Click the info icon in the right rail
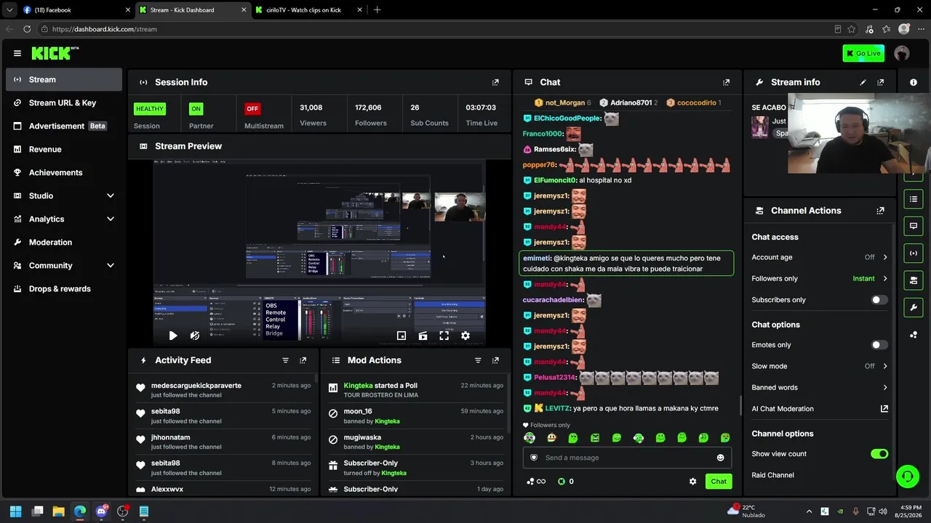 pyautogui.click(x=914, y=82)
